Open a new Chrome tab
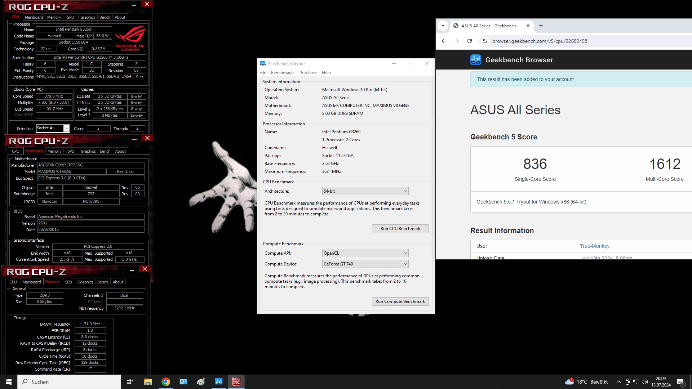Screen dimensions: 692x389 (x=541, y=26)
